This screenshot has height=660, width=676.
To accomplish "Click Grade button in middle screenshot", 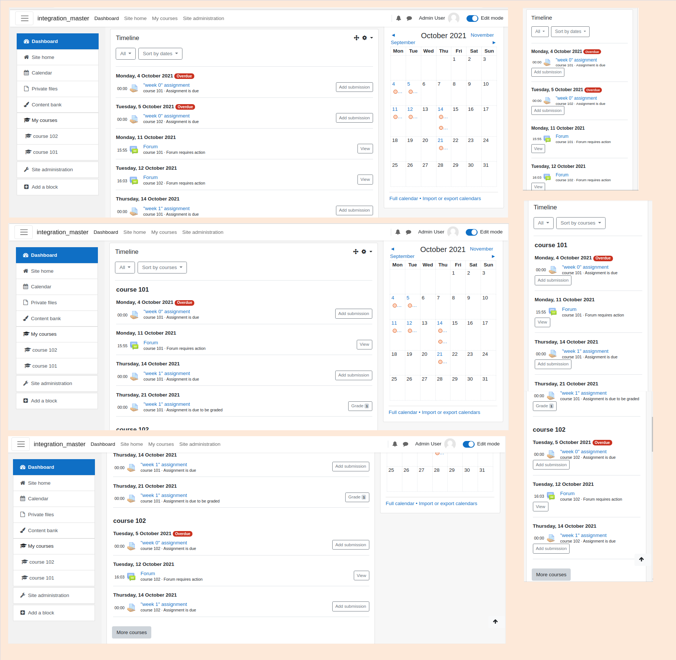I will (360, 406).
